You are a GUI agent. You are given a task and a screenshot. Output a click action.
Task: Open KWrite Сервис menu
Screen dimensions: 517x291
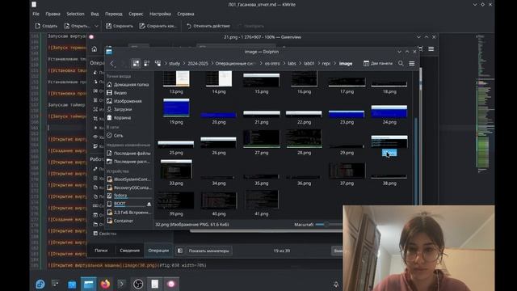pyautogui.click(x=136, y=14)
